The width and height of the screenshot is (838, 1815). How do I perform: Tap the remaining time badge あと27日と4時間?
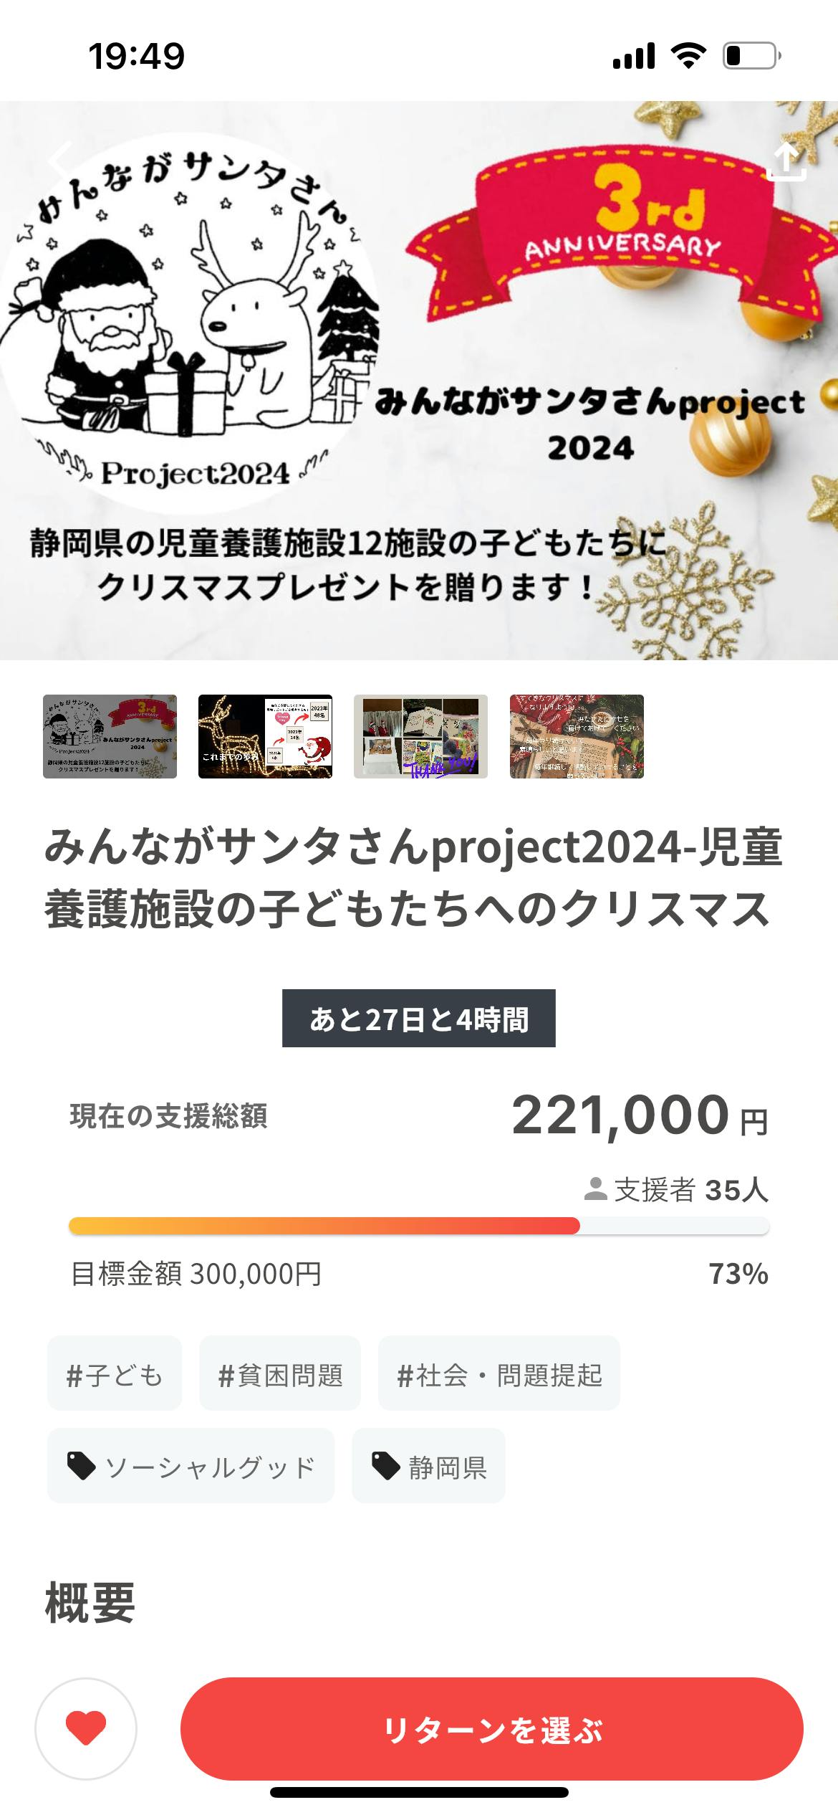click(418, 1019)
